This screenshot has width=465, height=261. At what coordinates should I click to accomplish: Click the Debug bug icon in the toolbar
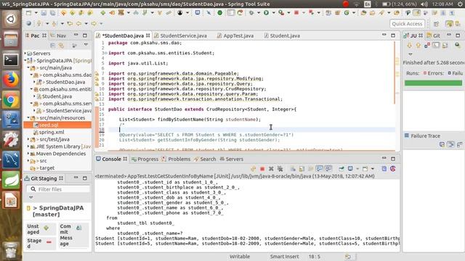(251, 13)
